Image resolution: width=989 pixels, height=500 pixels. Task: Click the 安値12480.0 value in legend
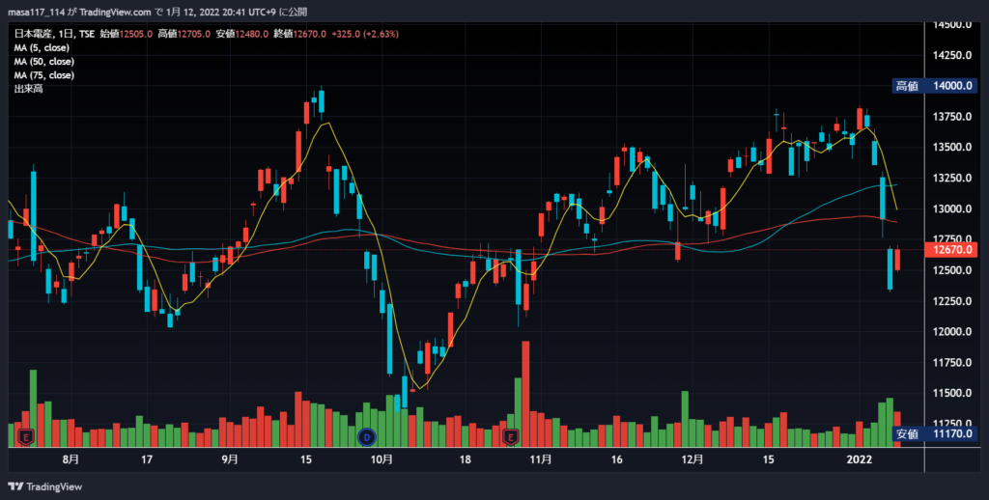242,34
